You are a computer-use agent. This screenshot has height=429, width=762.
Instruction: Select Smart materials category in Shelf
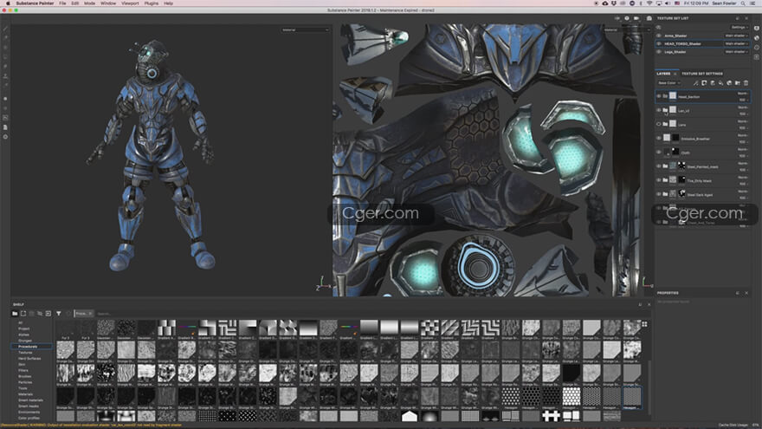coord(30,400)
